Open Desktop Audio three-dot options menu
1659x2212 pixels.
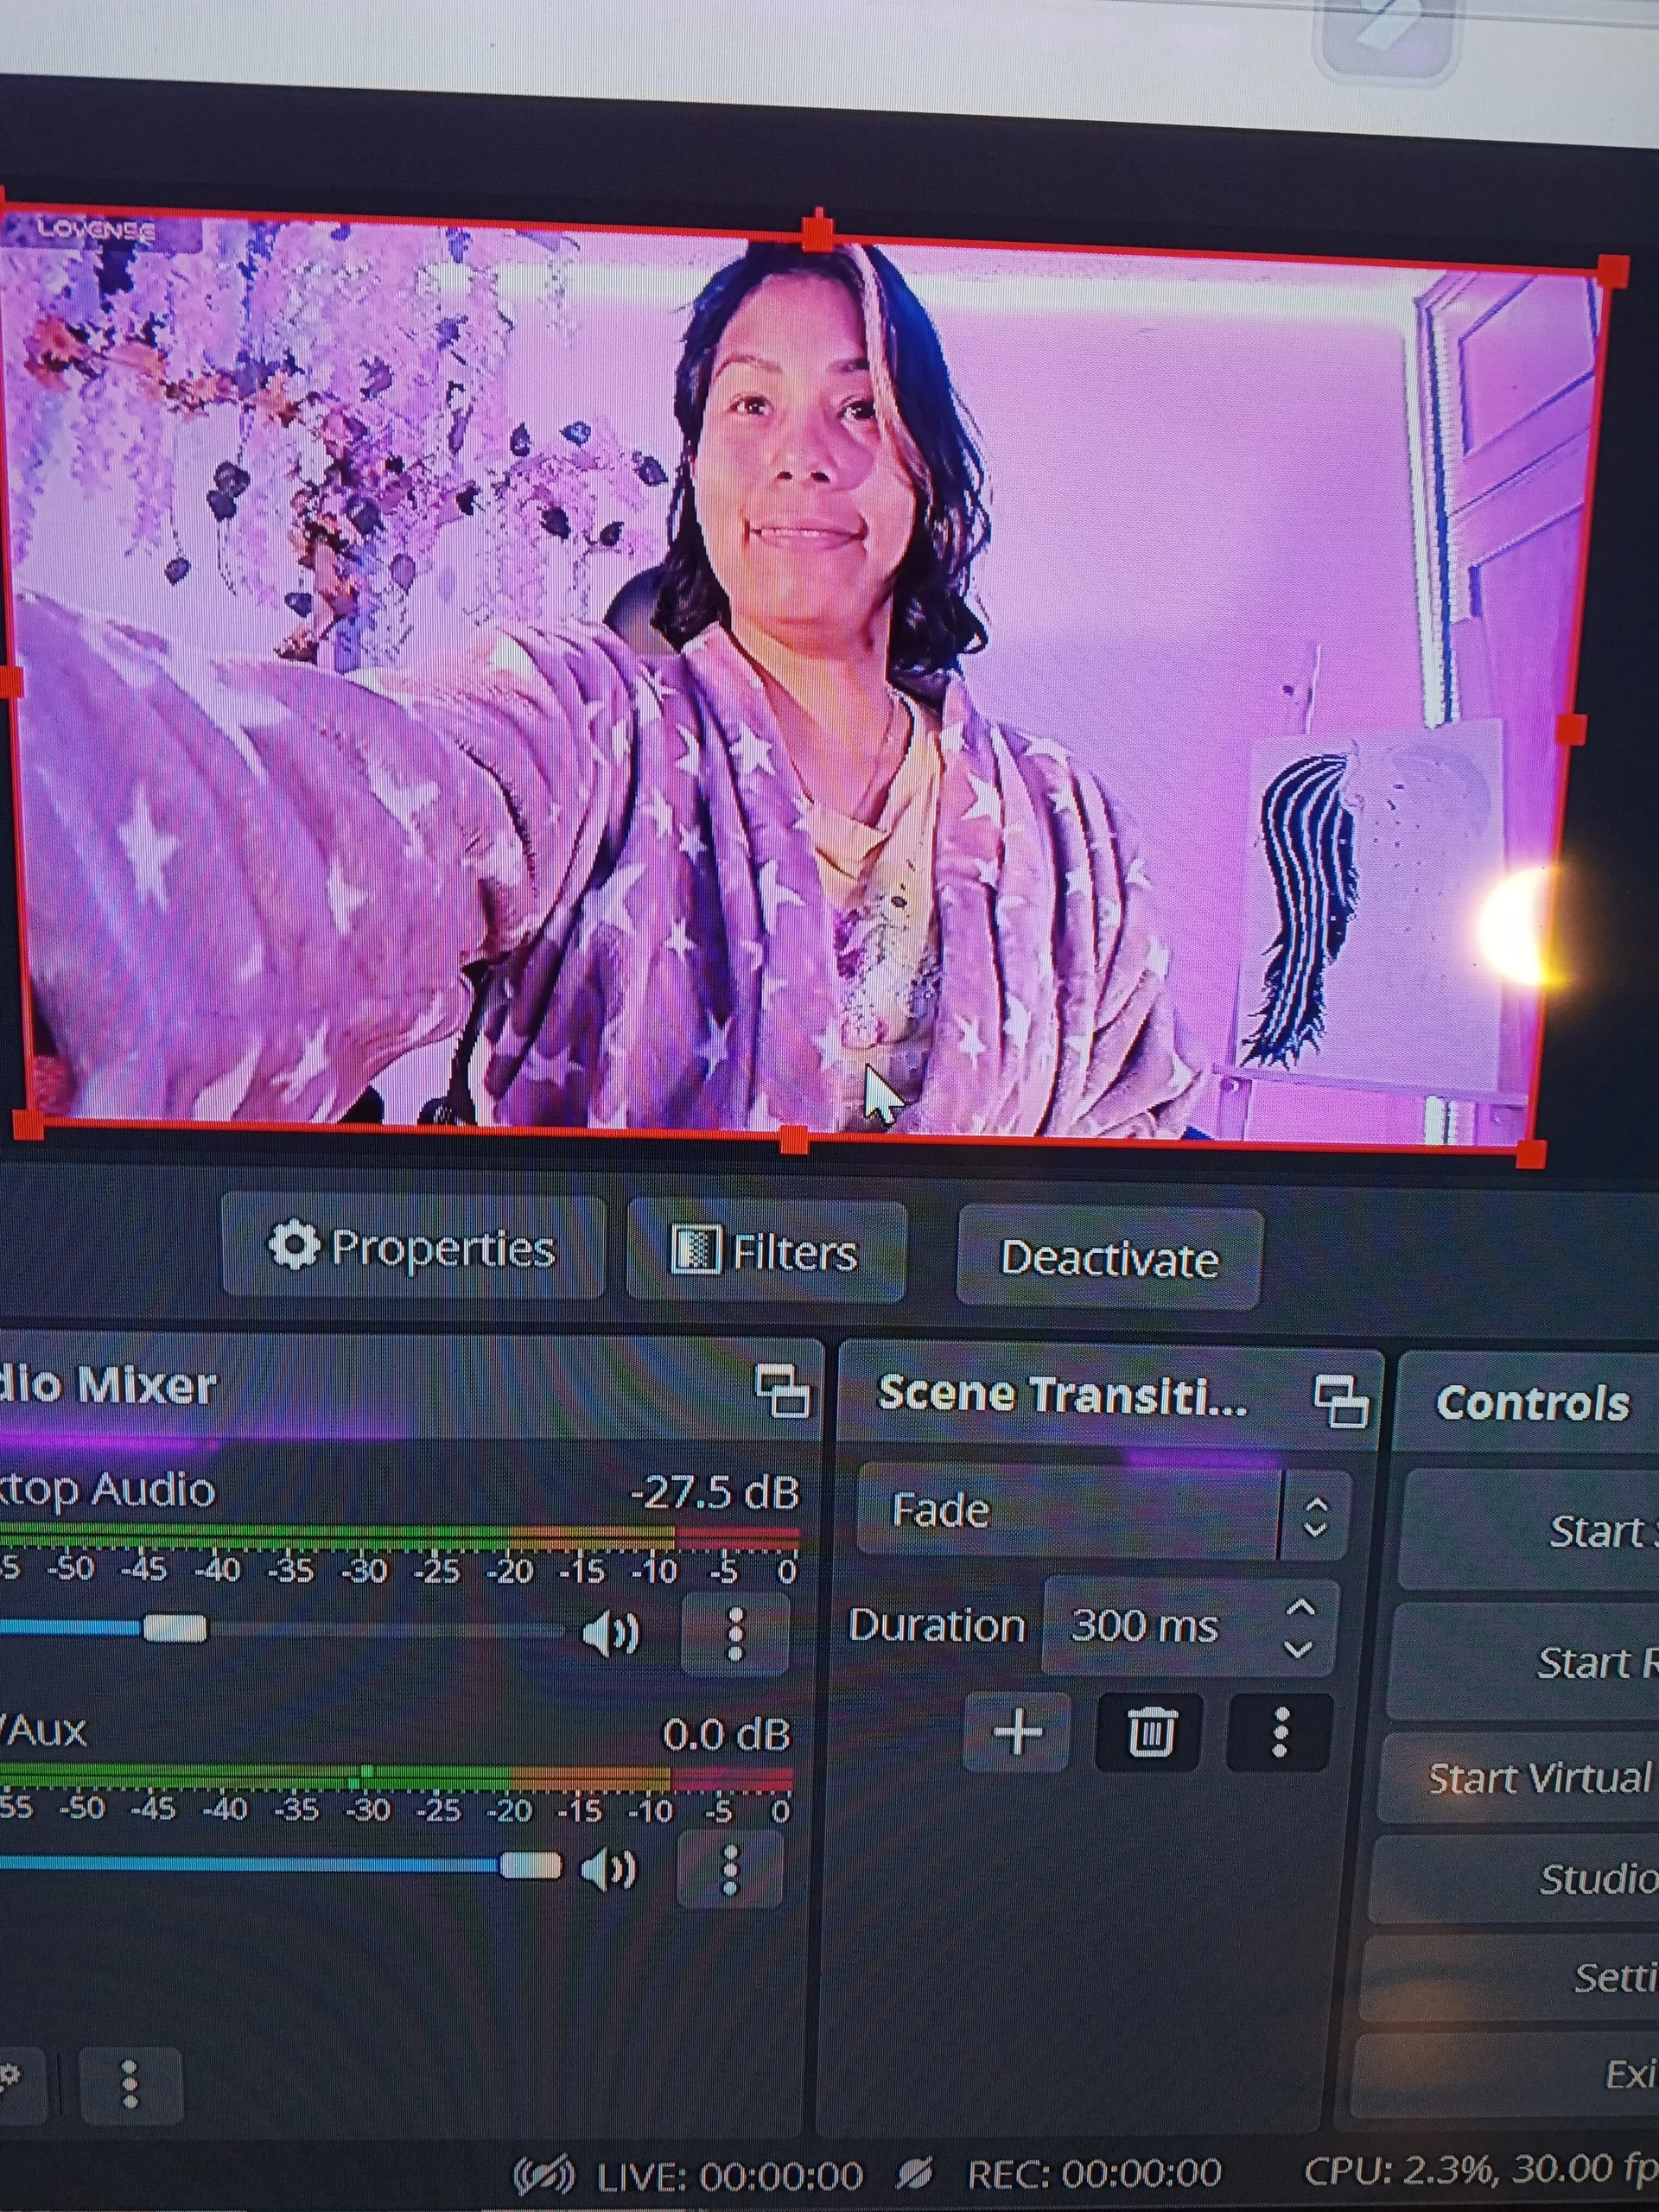[x=735, y=1635]
